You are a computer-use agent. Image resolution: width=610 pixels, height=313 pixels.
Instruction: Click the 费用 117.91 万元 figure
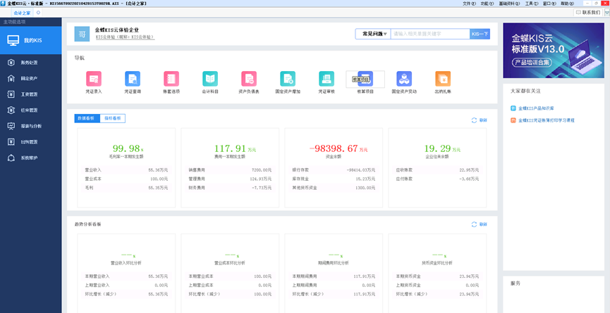(x=235, y=148)
